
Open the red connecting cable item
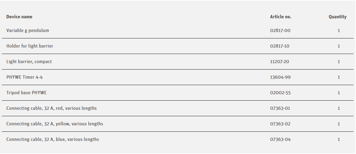tap(51, 108)
